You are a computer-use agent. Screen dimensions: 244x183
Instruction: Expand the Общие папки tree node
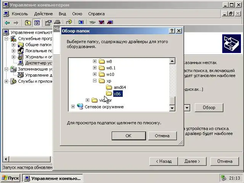tap(14, 45)
